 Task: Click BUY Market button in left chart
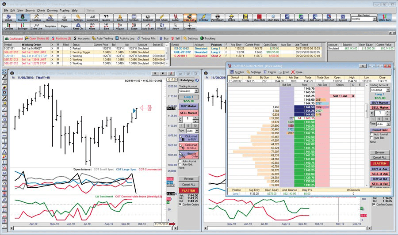tap(188, 106)
